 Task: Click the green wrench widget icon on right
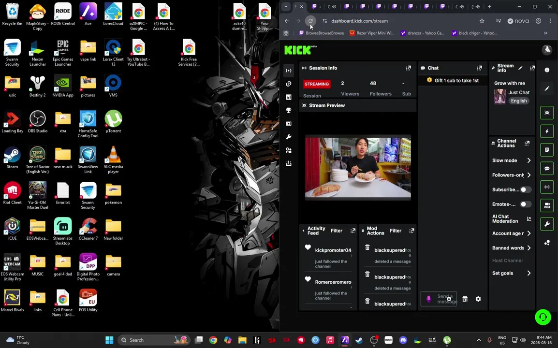(547, 224)
